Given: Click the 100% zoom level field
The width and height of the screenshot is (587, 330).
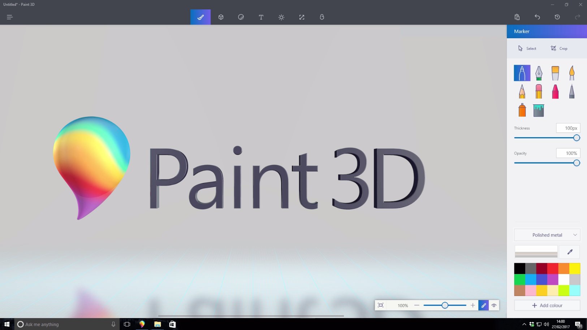Looking at the screenshot, I should click(x=403, y=305).
